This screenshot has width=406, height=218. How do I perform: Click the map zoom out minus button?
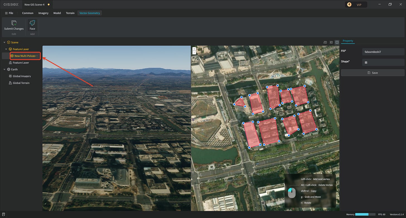pyautogui.click(x=194, y=52)
